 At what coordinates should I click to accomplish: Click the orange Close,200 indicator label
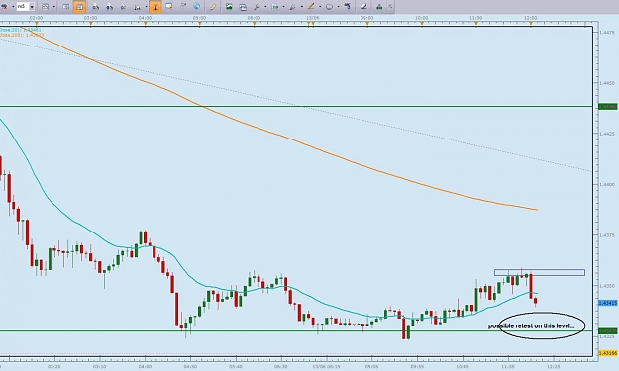pos(22,35)
